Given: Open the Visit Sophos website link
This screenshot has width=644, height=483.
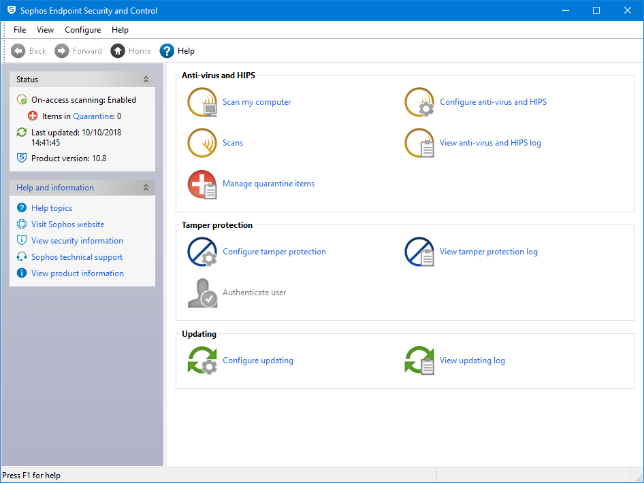Looking at the screenshot, I should click(67, 224).
